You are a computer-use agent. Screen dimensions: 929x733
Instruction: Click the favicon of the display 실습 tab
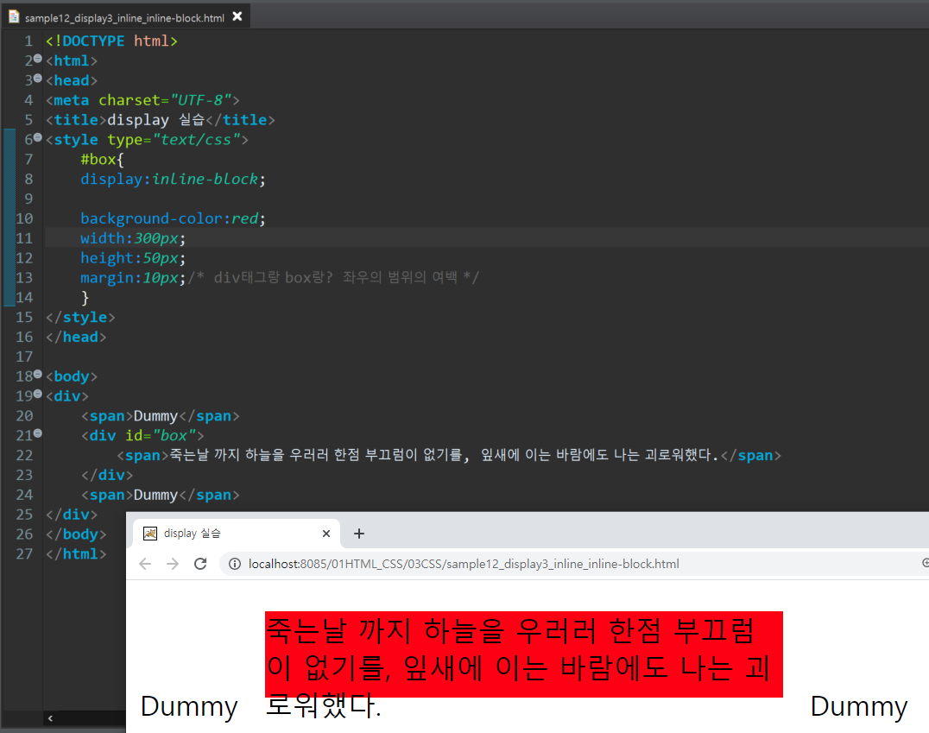pos(150,534)
